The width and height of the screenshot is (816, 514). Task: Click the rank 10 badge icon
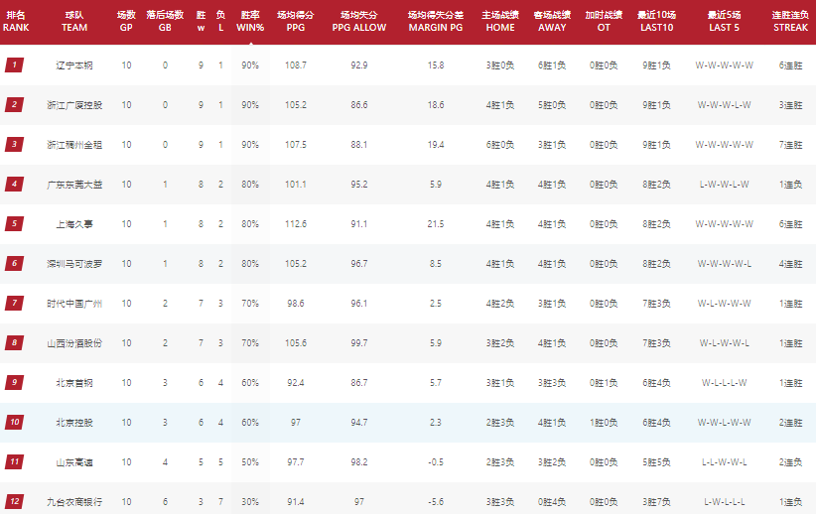click(15, 423)
